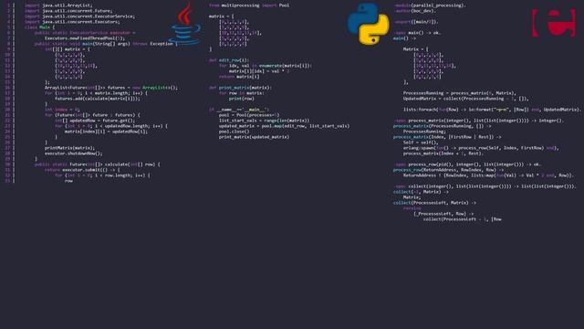Click the 'int index = 0;' line

(x=62, y=110)
